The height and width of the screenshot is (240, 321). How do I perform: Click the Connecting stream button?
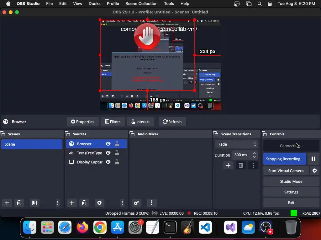click(x=291, y=146)
